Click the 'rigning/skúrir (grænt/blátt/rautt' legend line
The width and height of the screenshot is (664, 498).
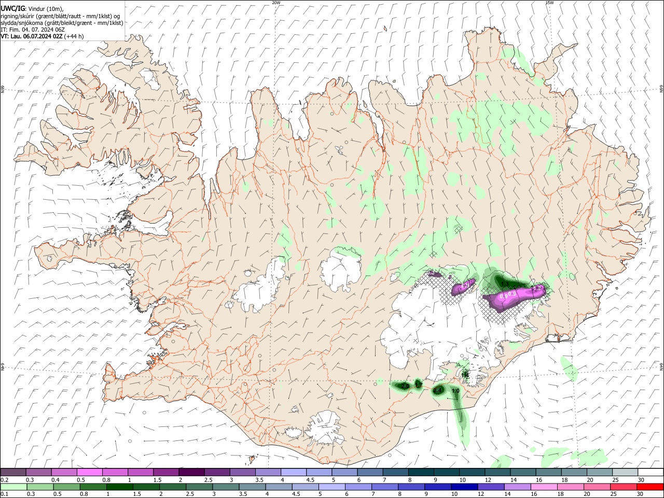(61, 16)
